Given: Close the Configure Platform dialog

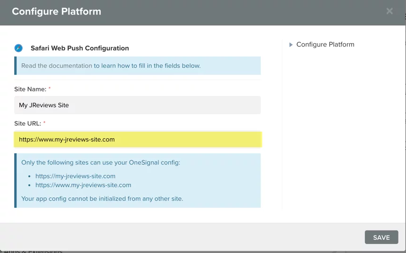Looking at the screenshot, I should [x=389, y=11].
